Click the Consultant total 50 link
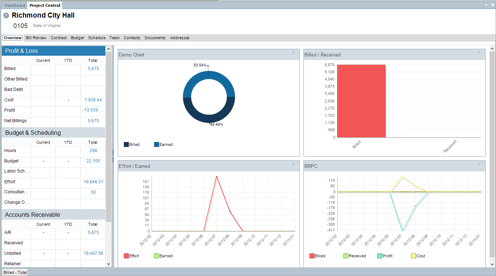The image size is (496, 276). click(93, 192)
